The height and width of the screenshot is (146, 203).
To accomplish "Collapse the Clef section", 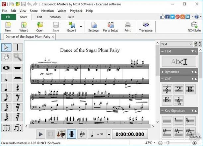I will [x=162, y=79].
